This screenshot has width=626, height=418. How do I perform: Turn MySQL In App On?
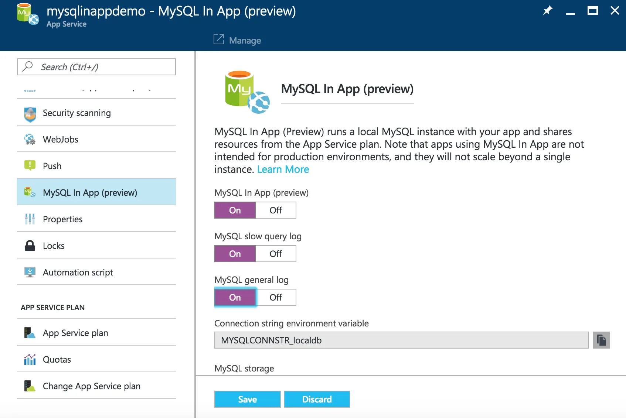(x=235, y=210)
